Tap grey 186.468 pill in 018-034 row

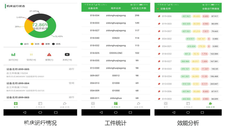pyautogui.click(x=214, y=76)
